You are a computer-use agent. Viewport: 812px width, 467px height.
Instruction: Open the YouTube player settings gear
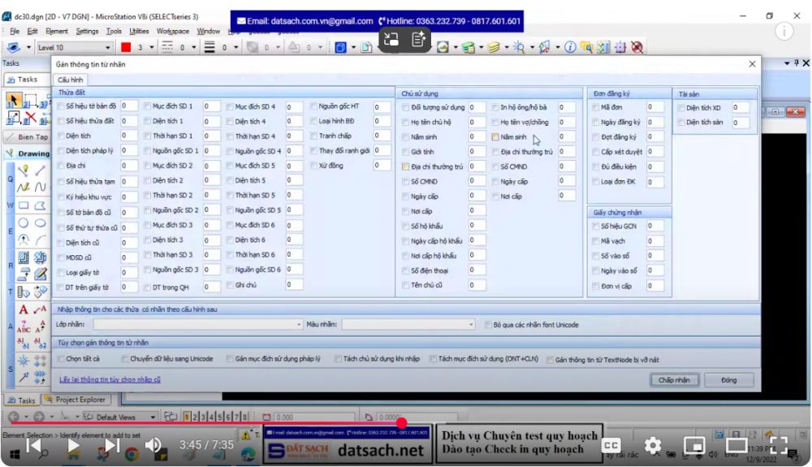coord(653,445)
